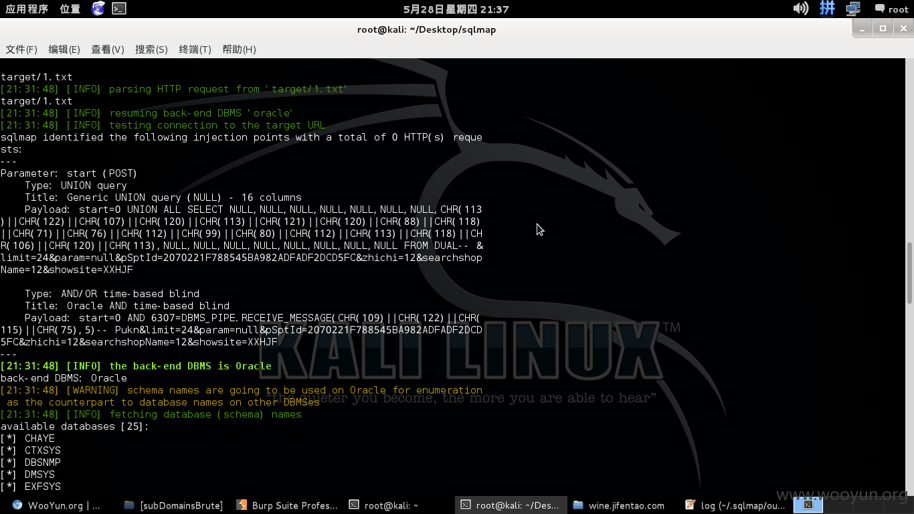914x514 pixels.
Task: Switch to Burp Suite Professional taskbar window
Action: (286, 505)
